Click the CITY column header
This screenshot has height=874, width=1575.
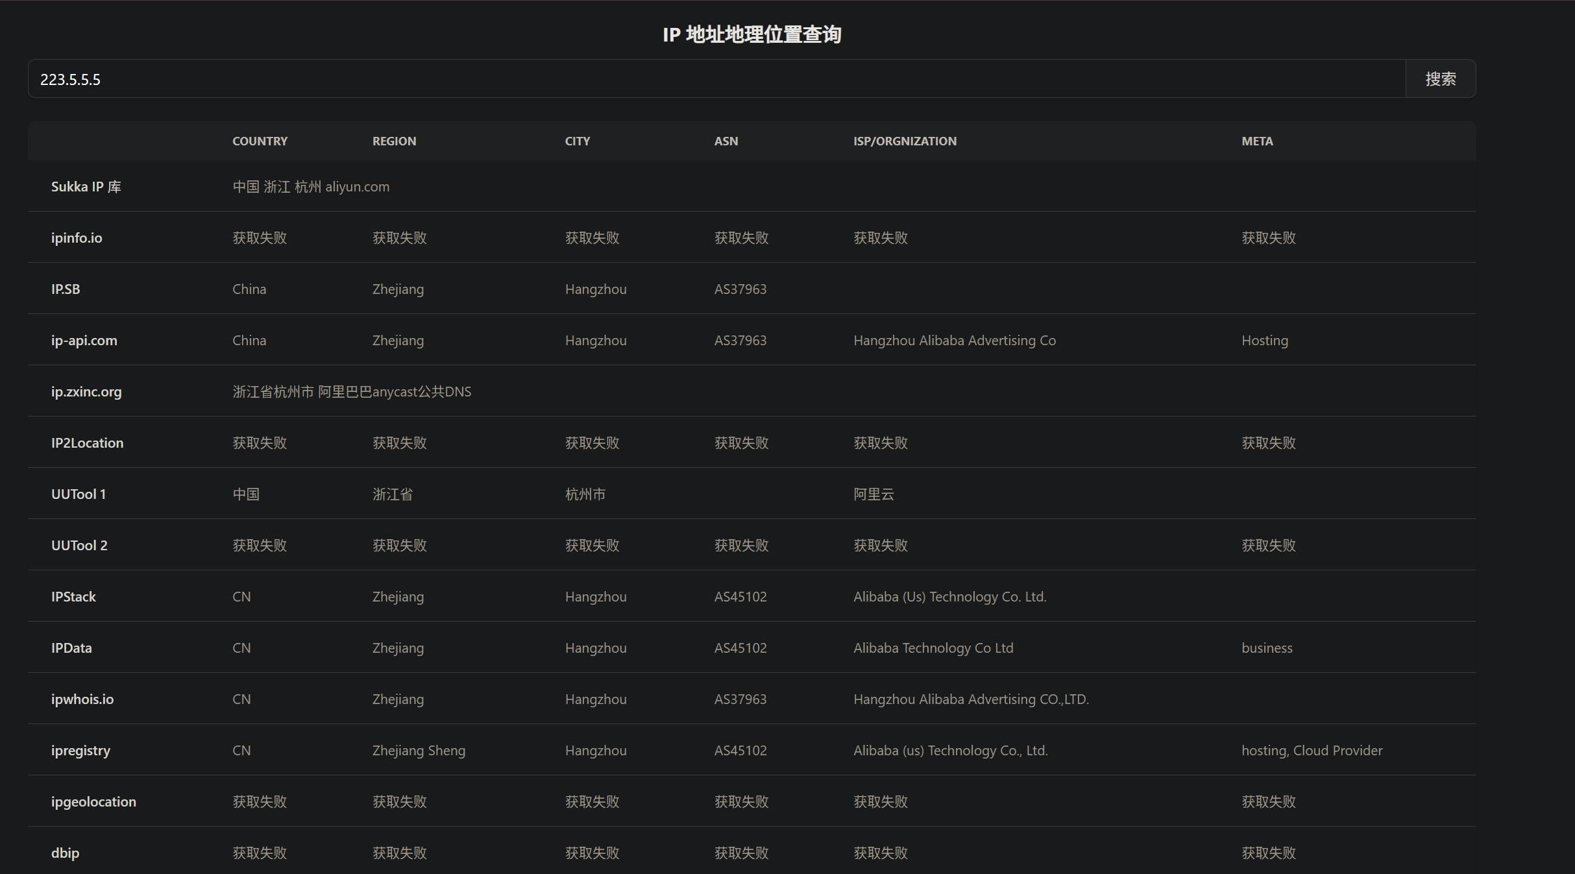[x=577, y=141]
